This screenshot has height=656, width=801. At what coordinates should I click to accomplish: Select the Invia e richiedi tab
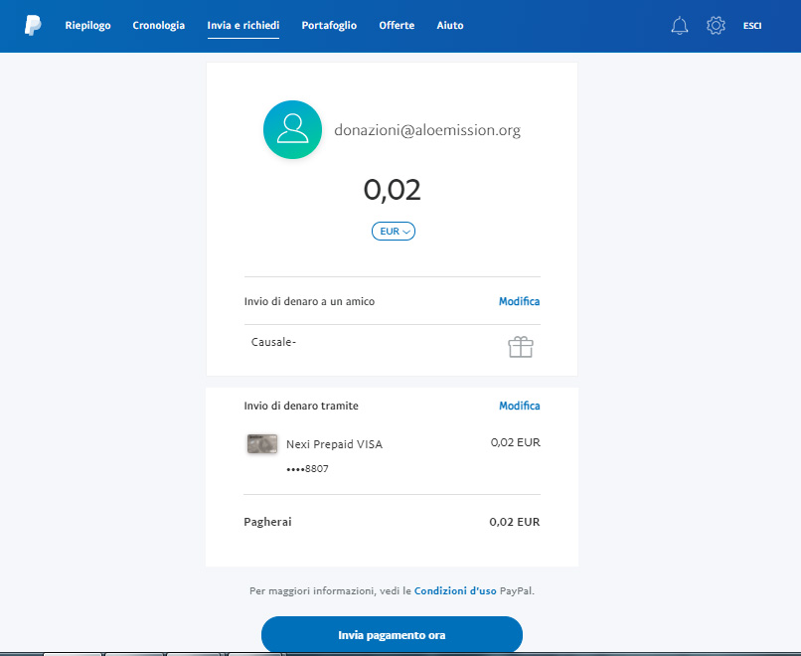243,25
